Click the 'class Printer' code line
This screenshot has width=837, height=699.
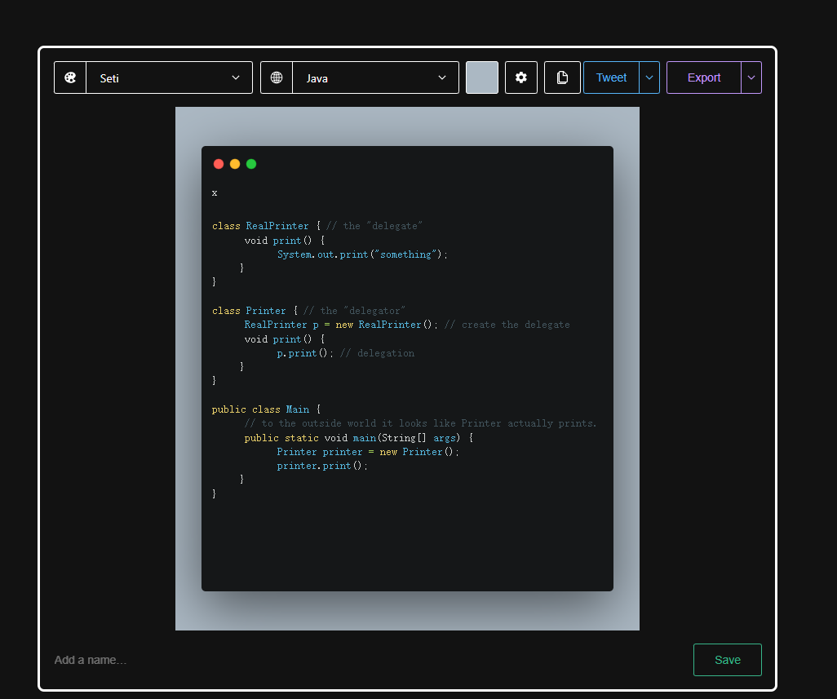tap(308, 311)
